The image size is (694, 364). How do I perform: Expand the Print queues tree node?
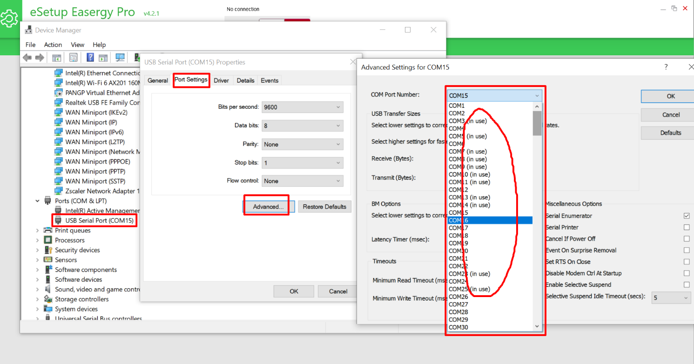coord(37,230)
